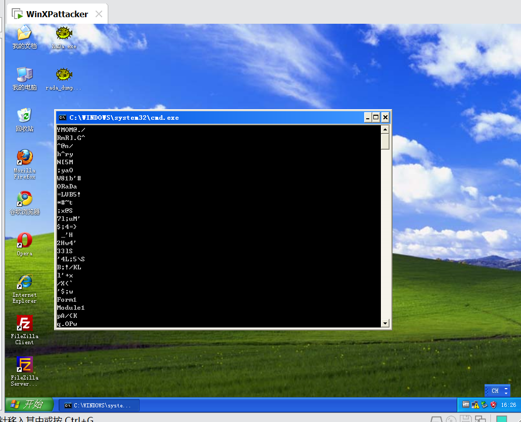Open FileZilla Client shortcut
Viewport: 521px width, 422px height.
click(25, 330)
